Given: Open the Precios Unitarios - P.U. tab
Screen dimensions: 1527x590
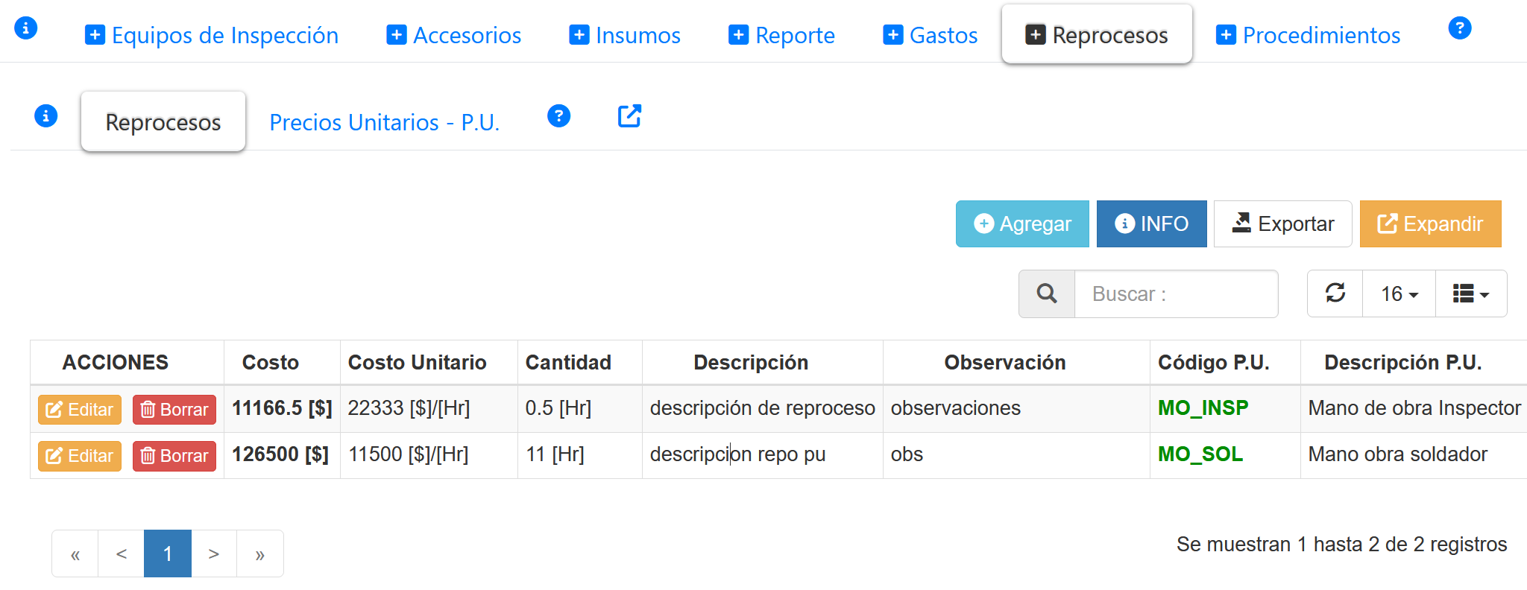Looking at the screenshot, I should click(x=384, y=122).
